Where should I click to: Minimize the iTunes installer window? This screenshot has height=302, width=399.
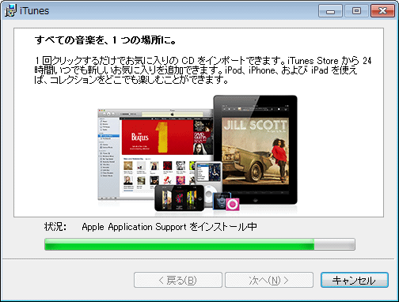[330, 11]
